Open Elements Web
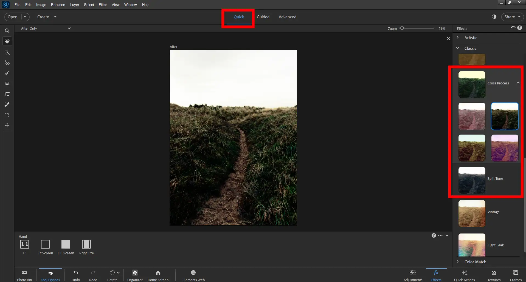 pos(193,275)
